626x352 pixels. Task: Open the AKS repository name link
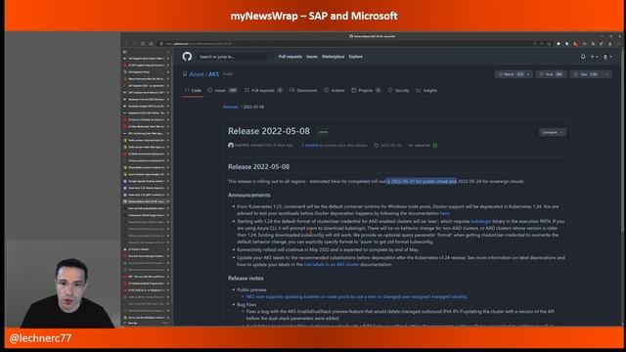213,74
